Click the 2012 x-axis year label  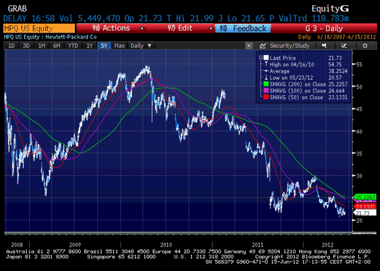327,245
